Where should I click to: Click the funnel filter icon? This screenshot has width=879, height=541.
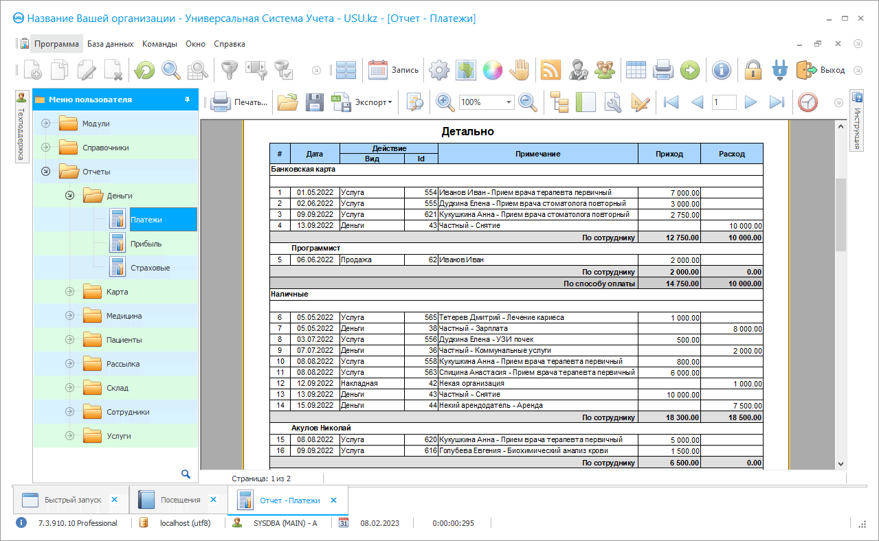coord(228,69)
